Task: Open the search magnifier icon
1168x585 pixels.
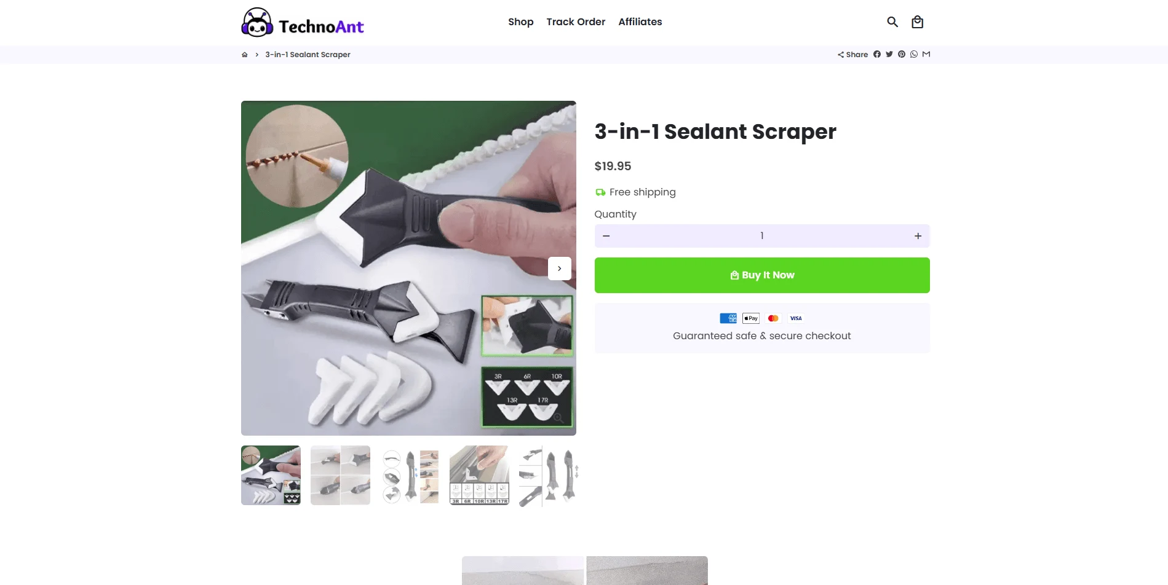Action: (892, 22)
